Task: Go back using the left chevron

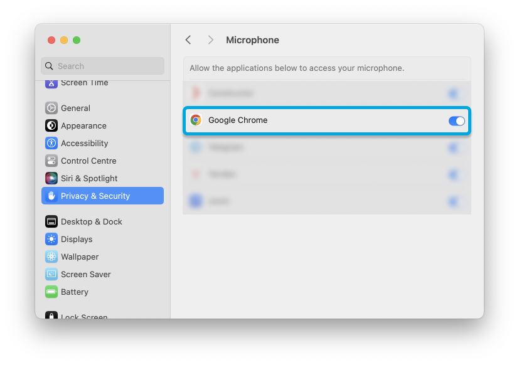Action: point(188,40)
